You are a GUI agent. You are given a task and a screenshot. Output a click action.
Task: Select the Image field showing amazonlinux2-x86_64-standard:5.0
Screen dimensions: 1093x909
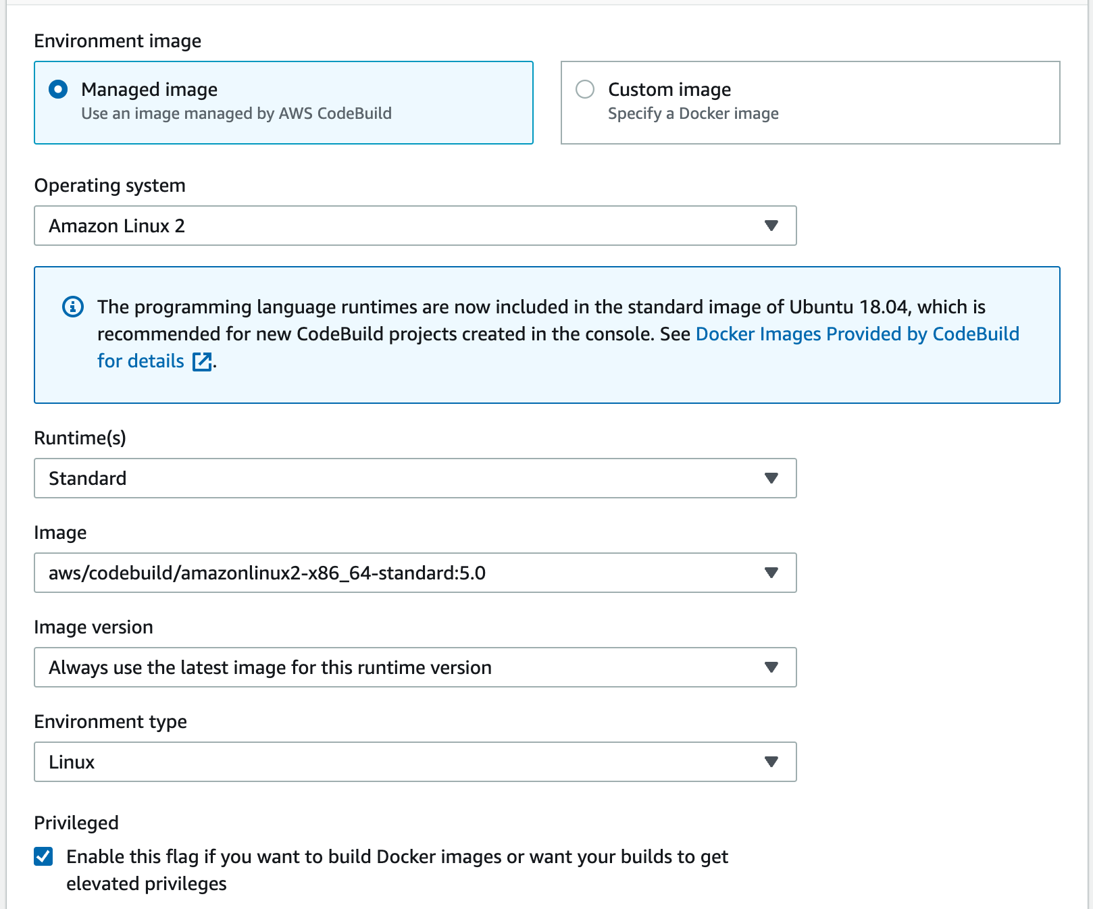pos(415,573)
